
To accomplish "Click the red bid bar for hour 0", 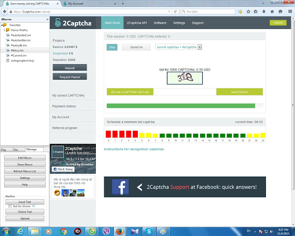I will 108,134.
